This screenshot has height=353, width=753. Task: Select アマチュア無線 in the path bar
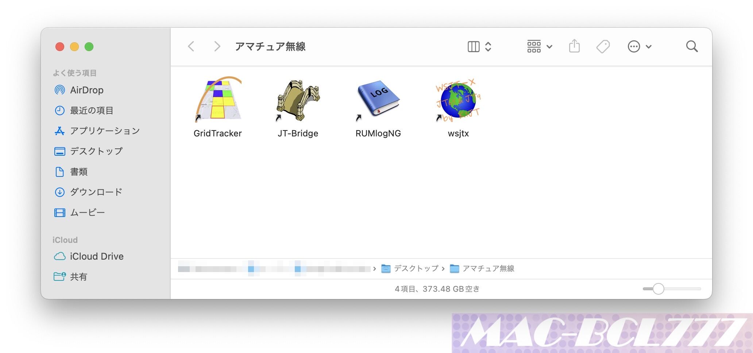(x=489, y=269)
